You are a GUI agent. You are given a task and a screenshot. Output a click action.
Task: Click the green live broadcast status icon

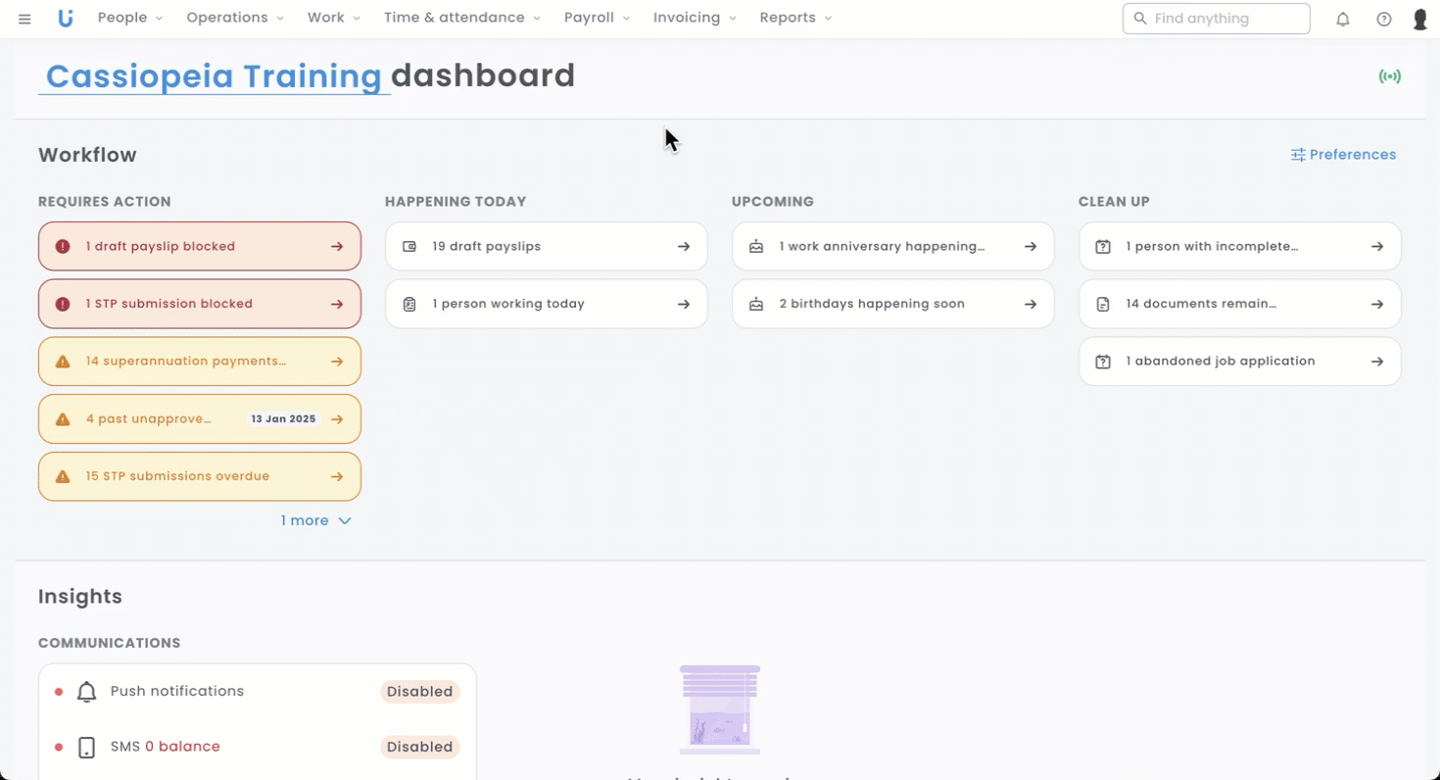click(1389, 76)
